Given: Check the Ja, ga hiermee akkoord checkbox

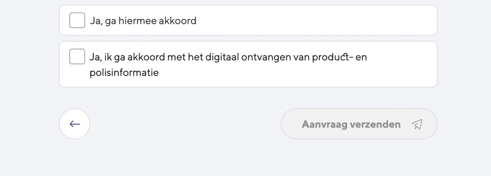Looking at the screenshot, I should click(x=77, y=20).
